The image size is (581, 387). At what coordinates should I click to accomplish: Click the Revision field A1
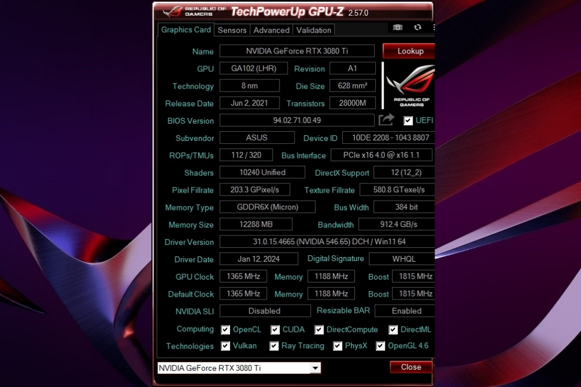coord(353,68)
